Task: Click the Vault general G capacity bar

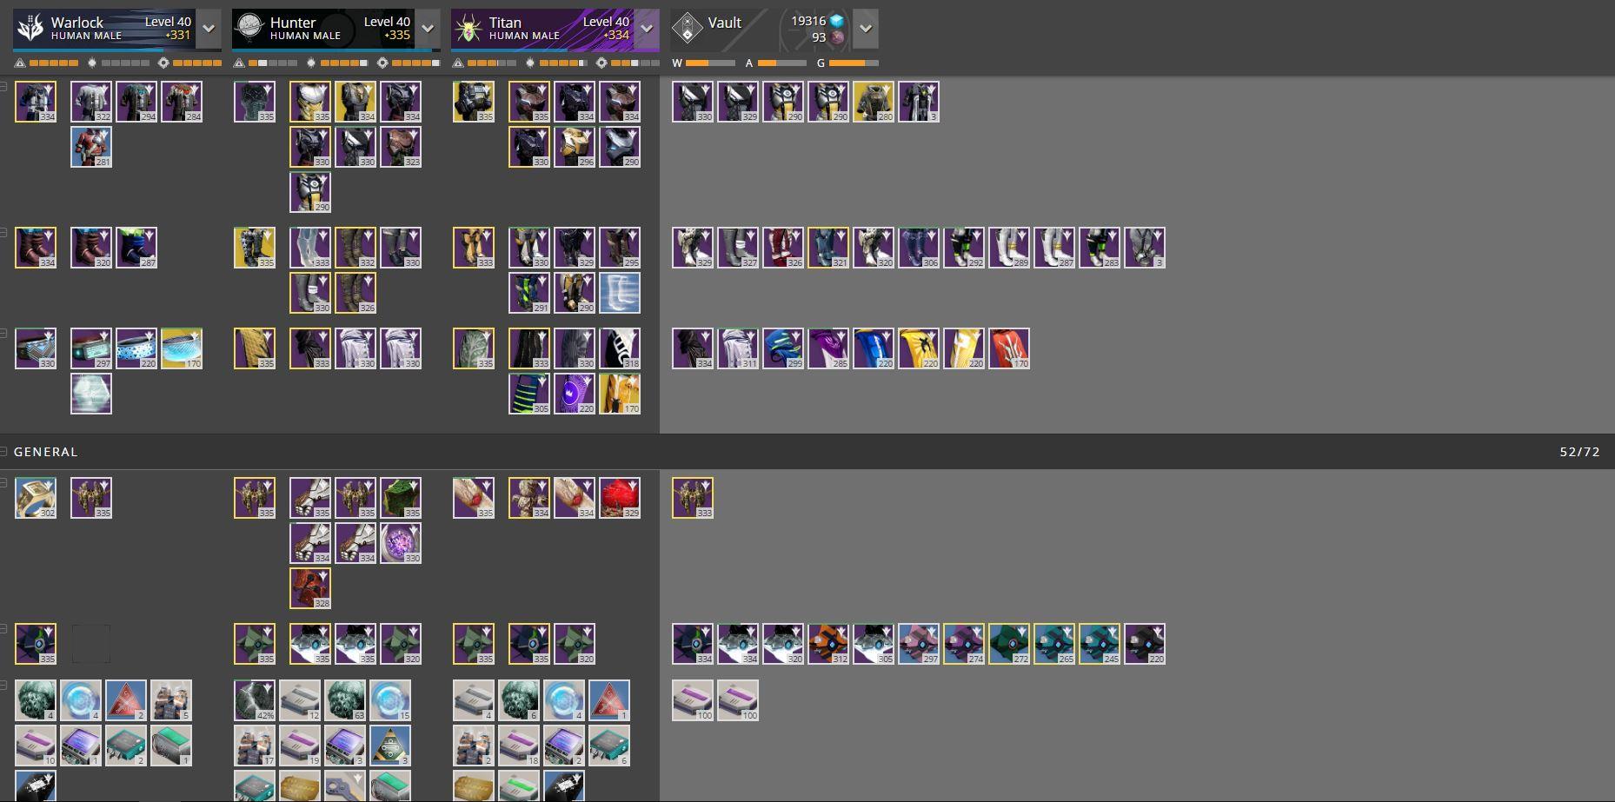Action: click(854, 63)
